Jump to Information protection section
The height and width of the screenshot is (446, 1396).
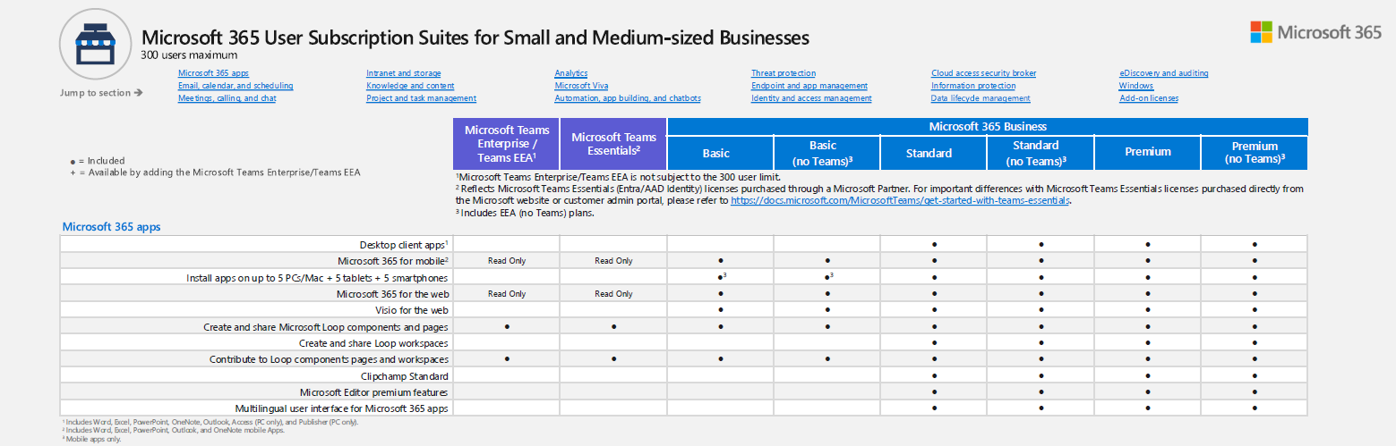click(x=973, y=86)
